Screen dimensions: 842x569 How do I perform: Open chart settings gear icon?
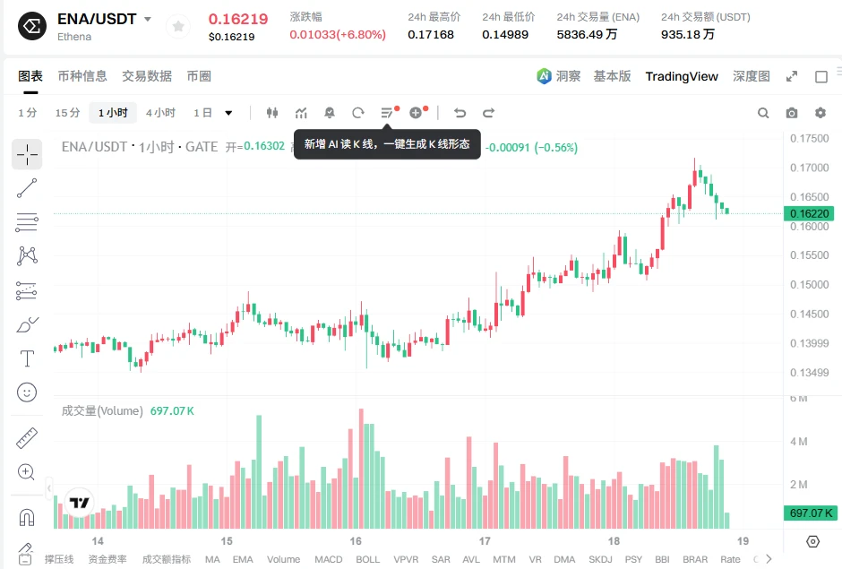pos(820,113)
